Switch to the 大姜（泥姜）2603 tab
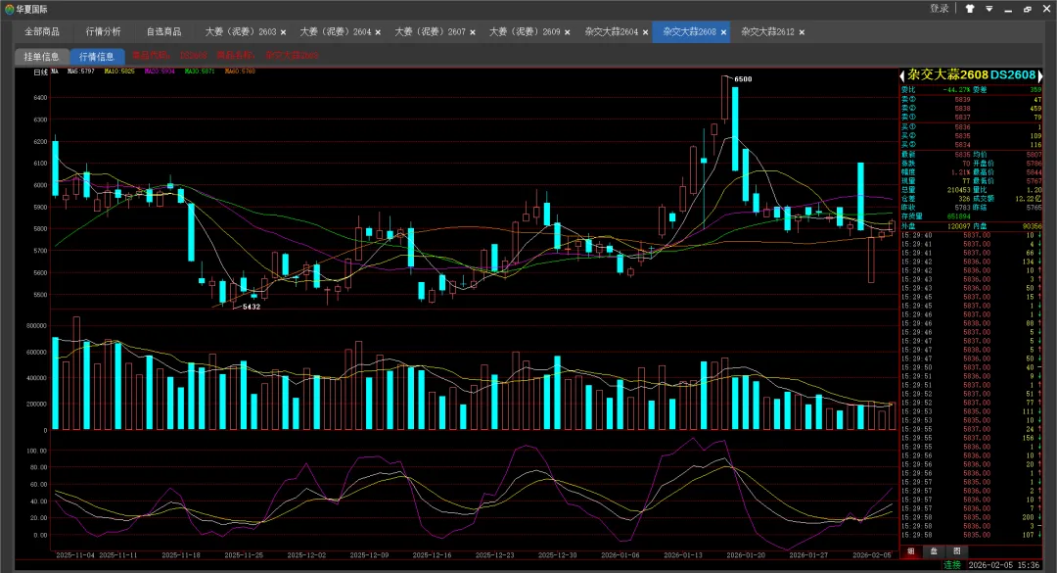This screenshot has height=573, width=1057. point(241,31)
